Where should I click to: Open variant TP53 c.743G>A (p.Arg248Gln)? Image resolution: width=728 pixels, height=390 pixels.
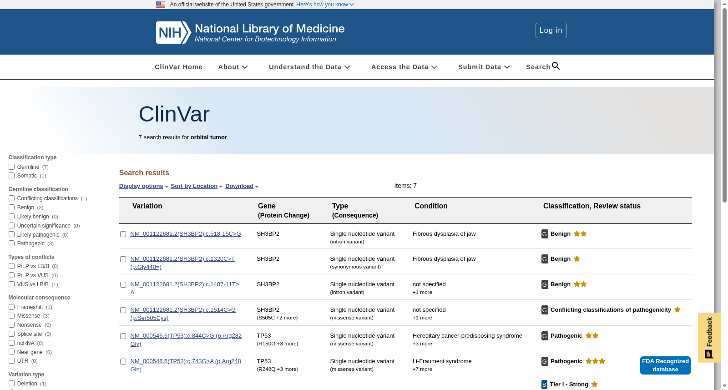186,365
